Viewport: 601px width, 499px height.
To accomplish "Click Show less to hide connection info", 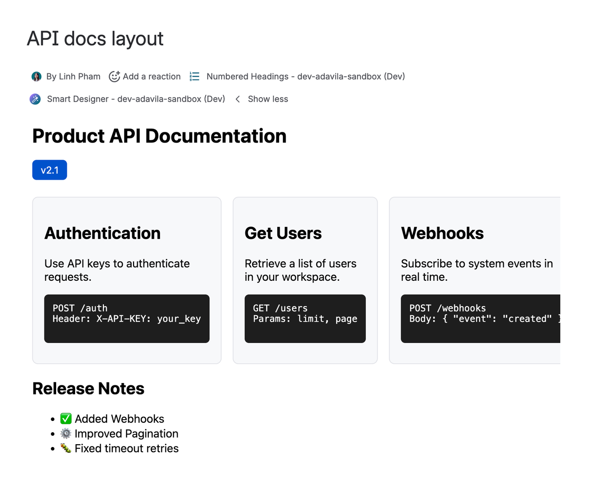I will pos(268,99).
